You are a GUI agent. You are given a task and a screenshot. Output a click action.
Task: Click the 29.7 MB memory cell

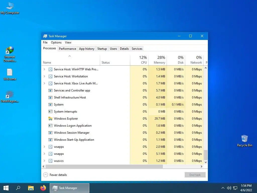point(158,119)
